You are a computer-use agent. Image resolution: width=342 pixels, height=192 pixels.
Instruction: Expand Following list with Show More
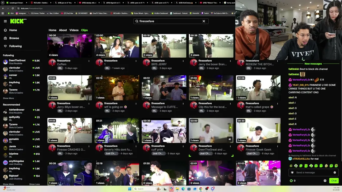(x=8, y=98)
